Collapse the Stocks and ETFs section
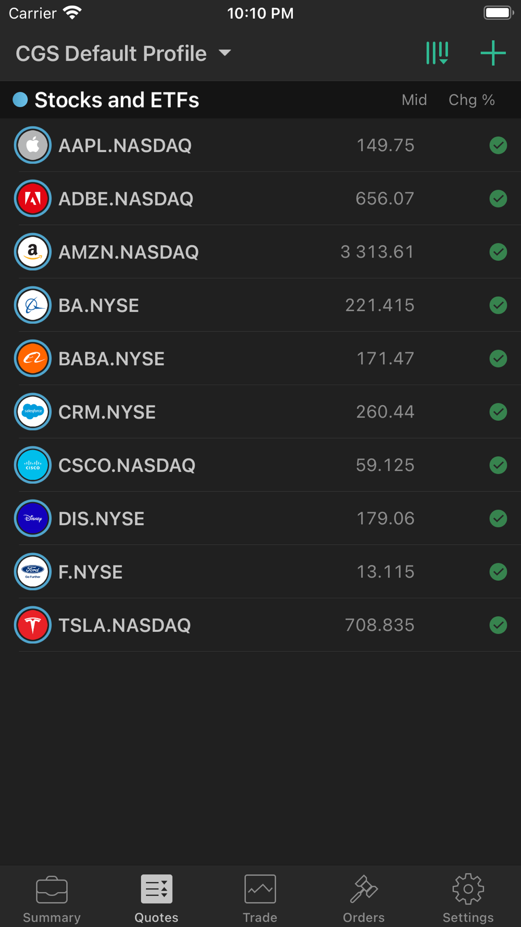521x927 pixels. coord(117,100)
